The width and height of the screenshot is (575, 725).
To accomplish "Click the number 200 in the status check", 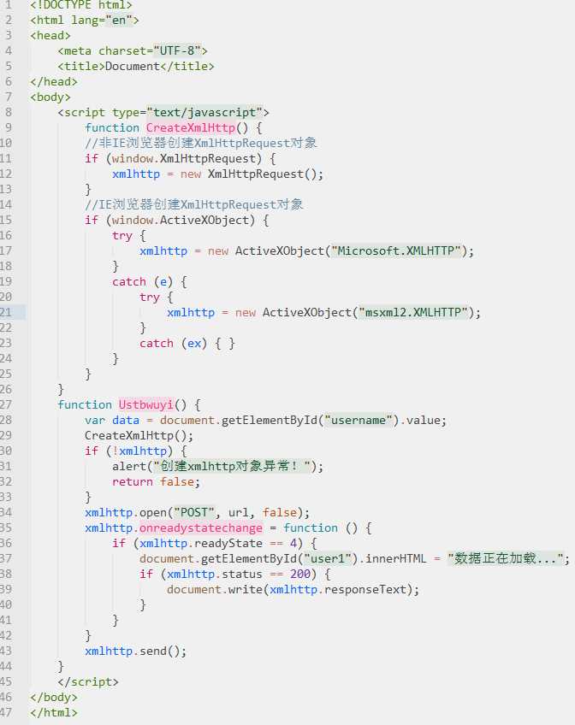I will (299, 574).
